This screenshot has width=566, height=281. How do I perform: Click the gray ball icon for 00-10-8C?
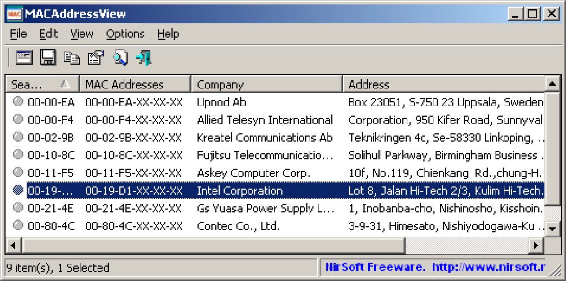(18, 155)
